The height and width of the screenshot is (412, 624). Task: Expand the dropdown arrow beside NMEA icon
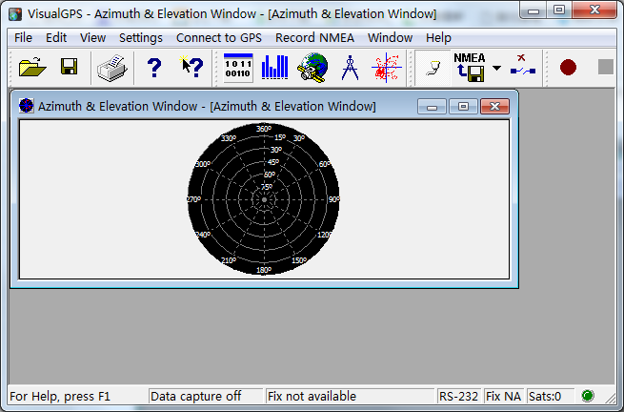[x=496, y=68]
